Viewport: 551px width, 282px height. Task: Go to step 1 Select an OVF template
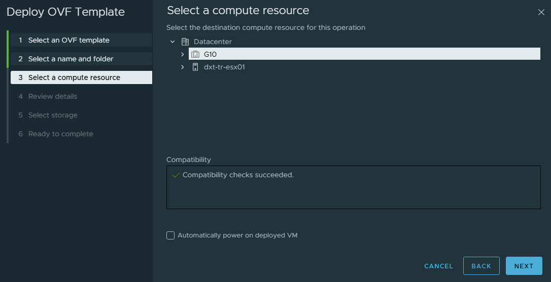[68, 40]
